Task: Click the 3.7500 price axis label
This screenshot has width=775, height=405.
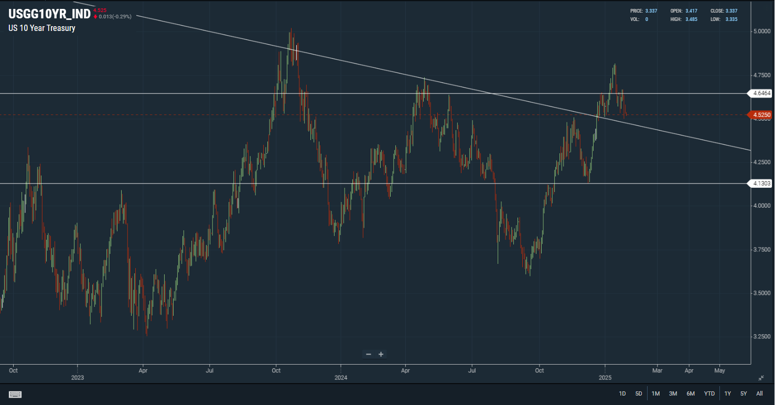Action: [x=762, y=249]
